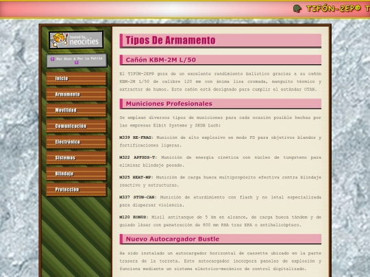Navigate to the Sistemas page
This screenshot has width=370, height=277.
tap(76, 157)
